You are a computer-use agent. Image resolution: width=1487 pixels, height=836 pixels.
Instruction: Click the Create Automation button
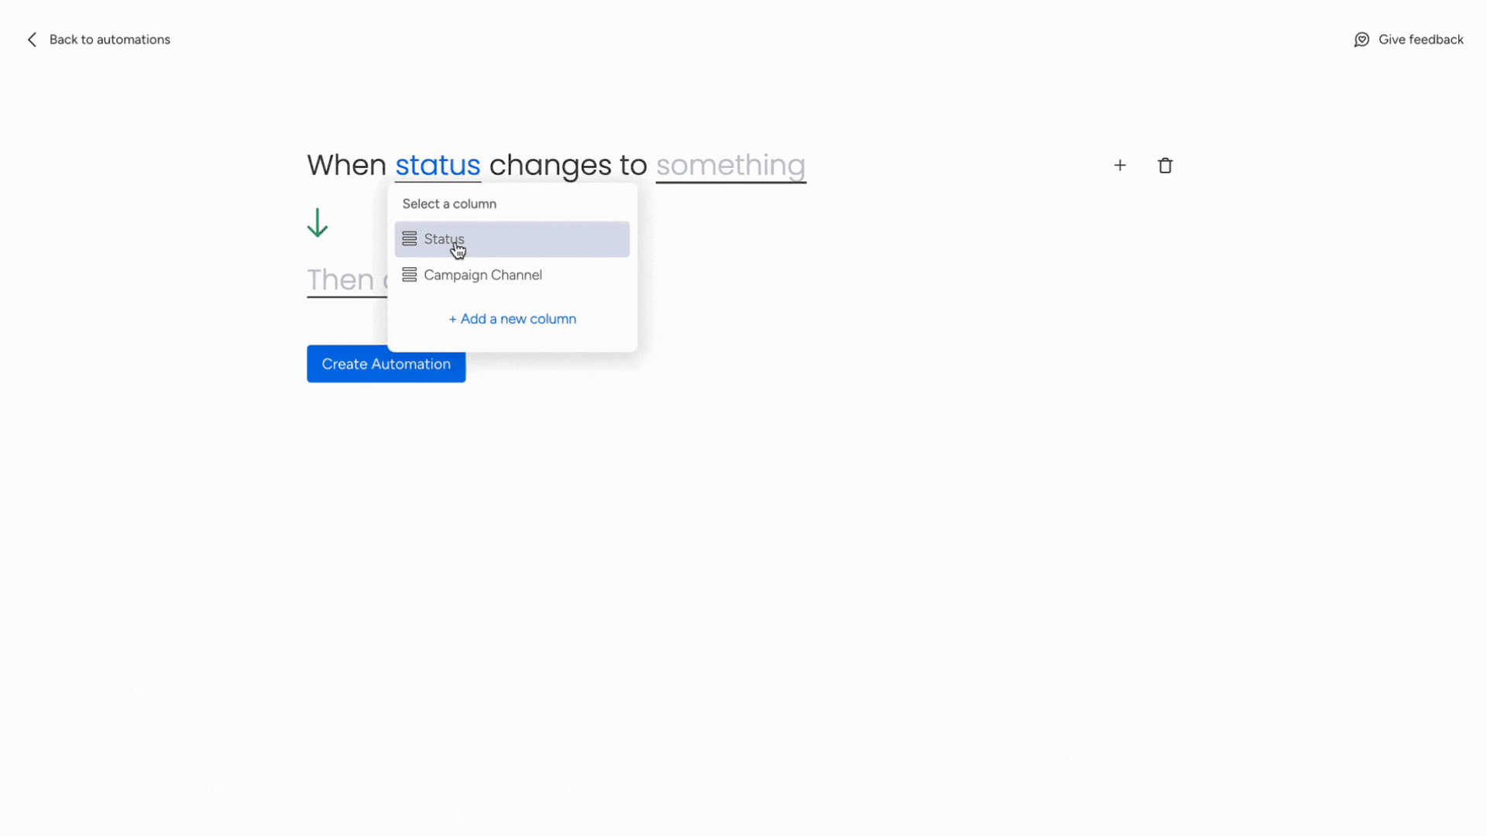(x=386, y=364)
